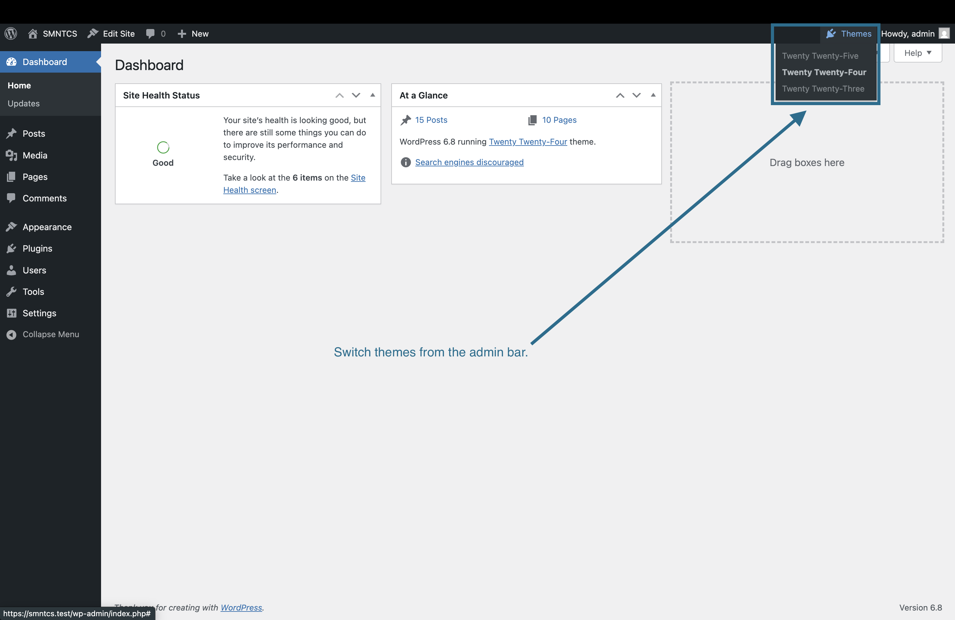Open the Dashboard menu label in sidebar

[45, 62]
